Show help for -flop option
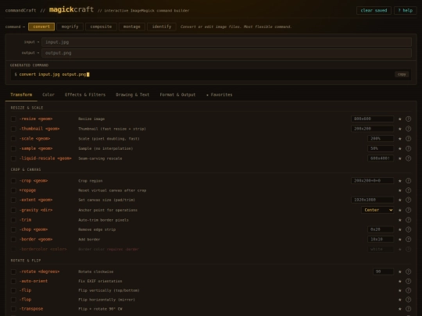 [x=408, y=300]
